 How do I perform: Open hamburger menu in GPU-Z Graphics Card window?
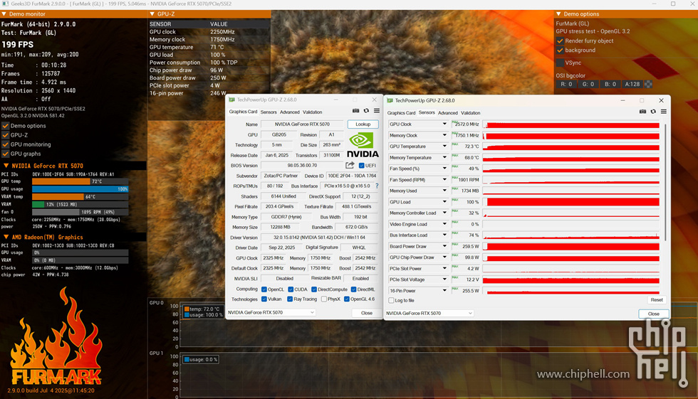click(376, 111)
